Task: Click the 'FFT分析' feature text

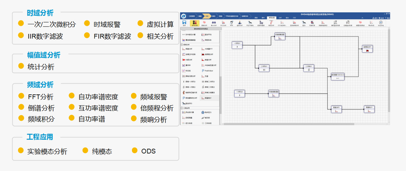Action: click(x=41, y=97)
